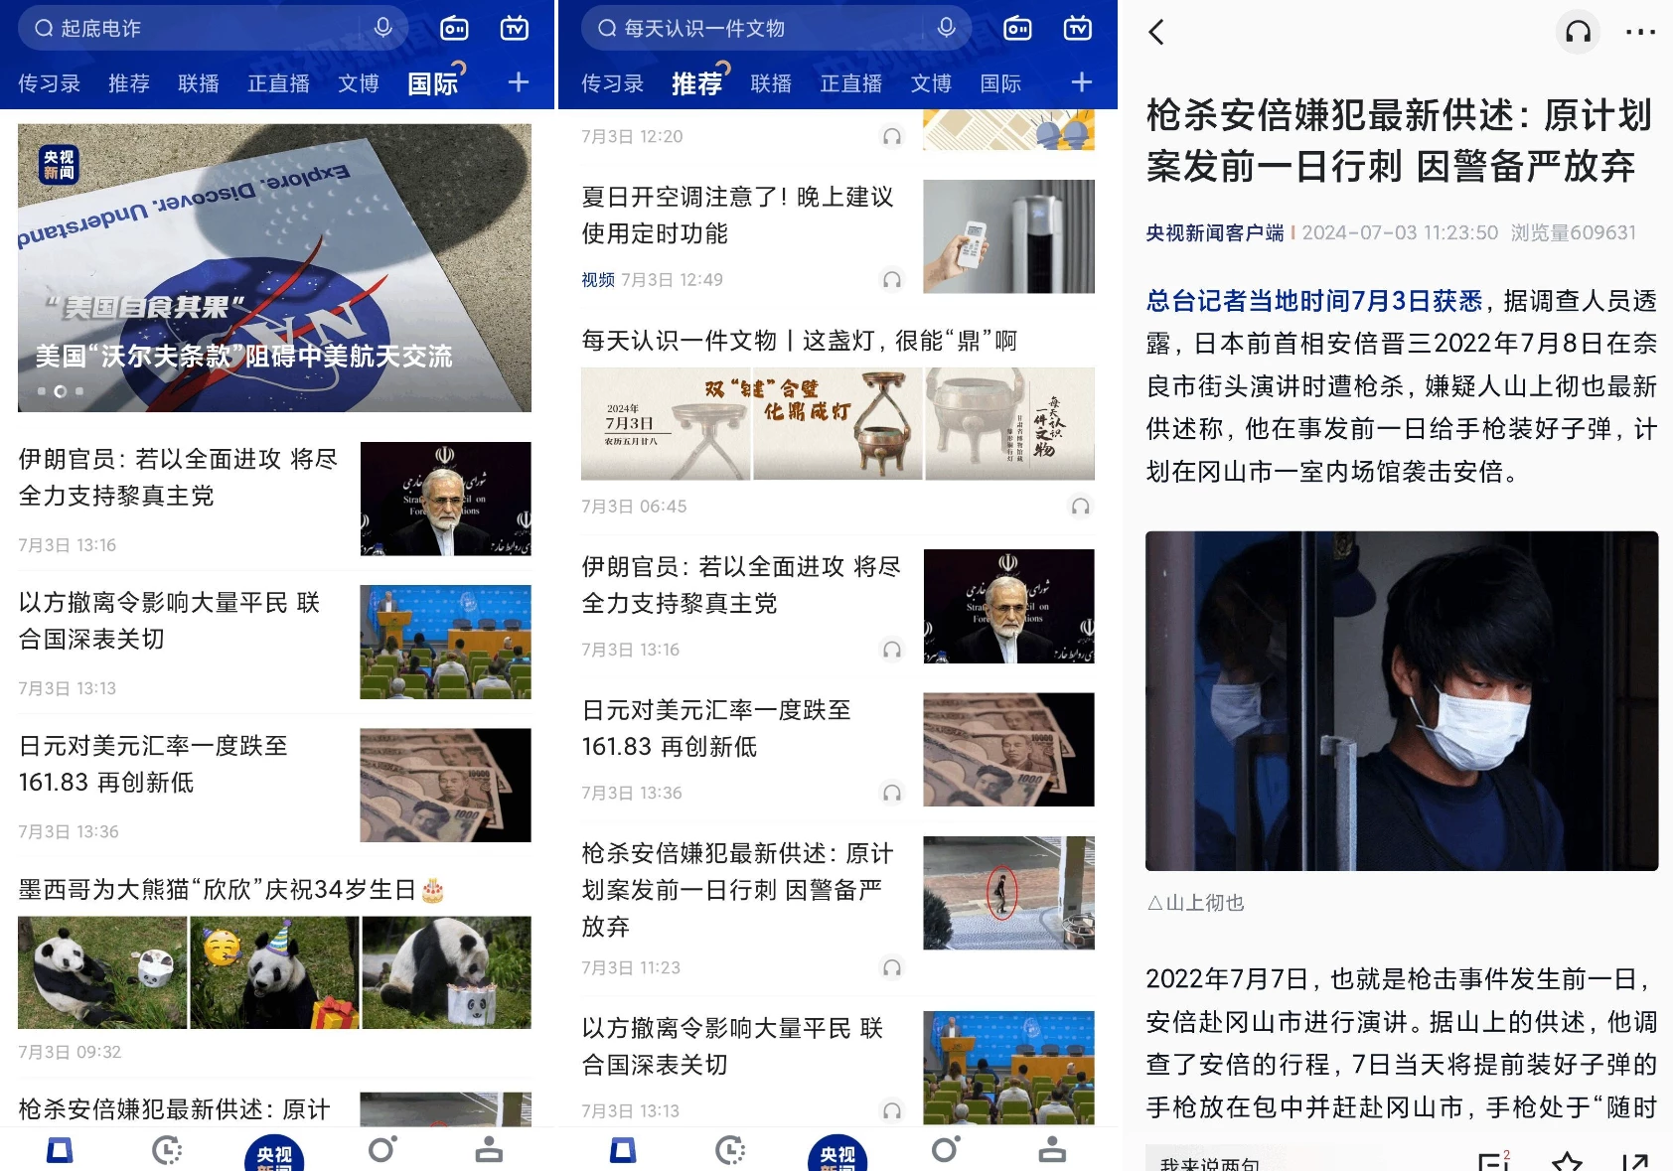Tap the left screen bottom bar clock icon
This screenshot has width=1673, height=1171.
(167, 1150)
